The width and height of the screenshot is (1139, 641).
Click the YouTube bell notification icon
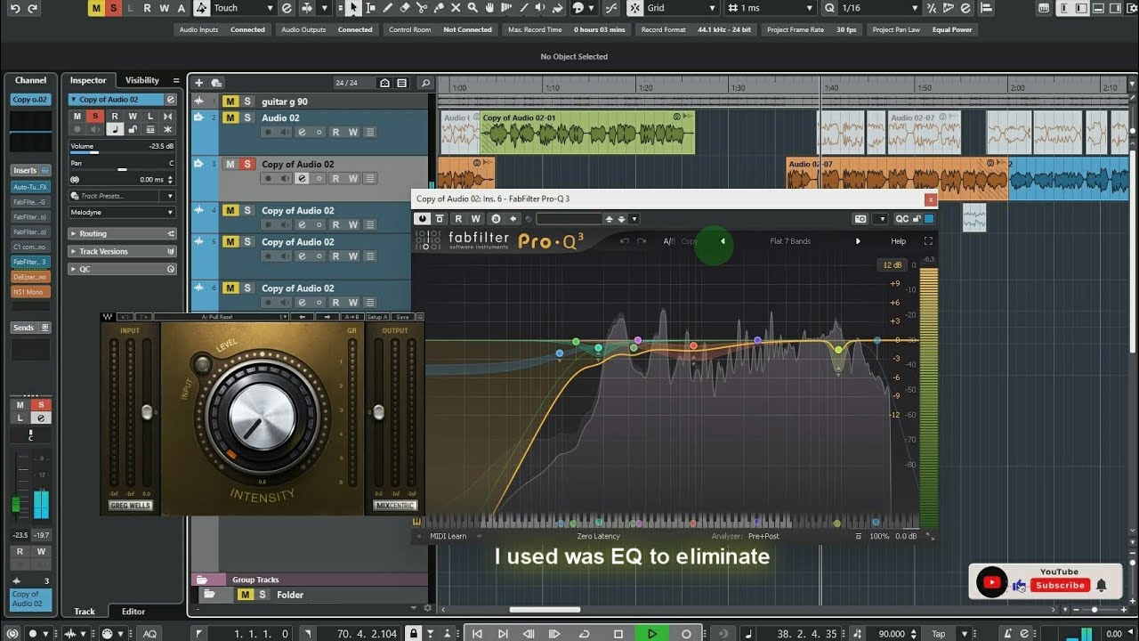click(1102, 585)
